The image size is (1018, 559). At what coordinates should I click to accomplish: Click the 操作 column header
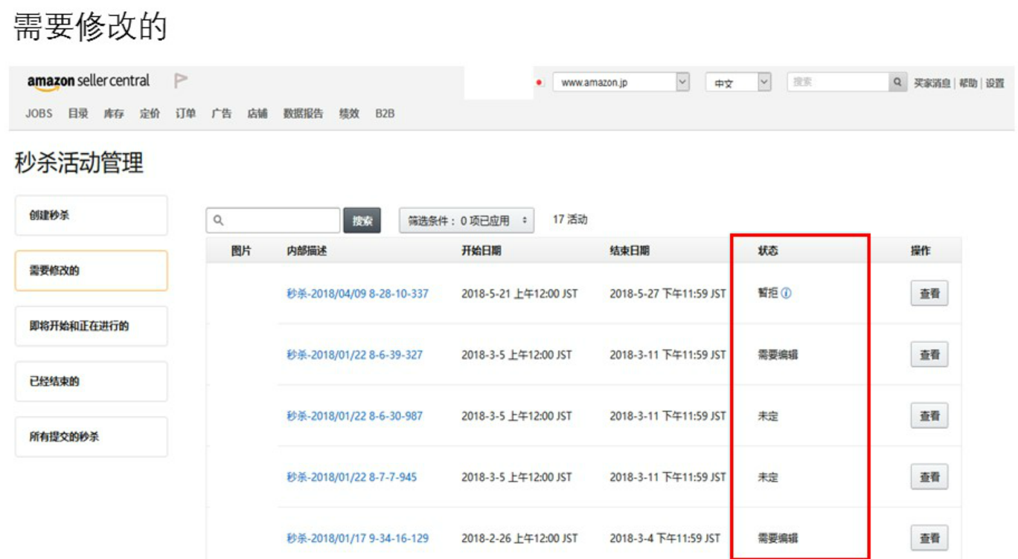[921, 251]
